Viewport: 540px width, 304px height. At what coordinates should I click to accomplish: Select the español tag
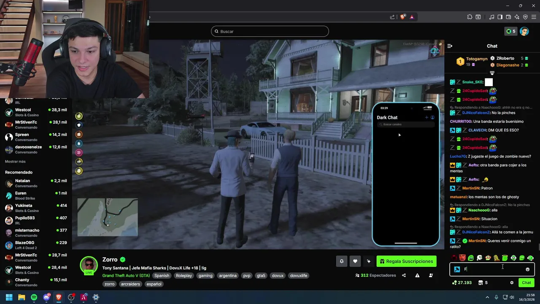pyautogui.click(x=154, y=284)
